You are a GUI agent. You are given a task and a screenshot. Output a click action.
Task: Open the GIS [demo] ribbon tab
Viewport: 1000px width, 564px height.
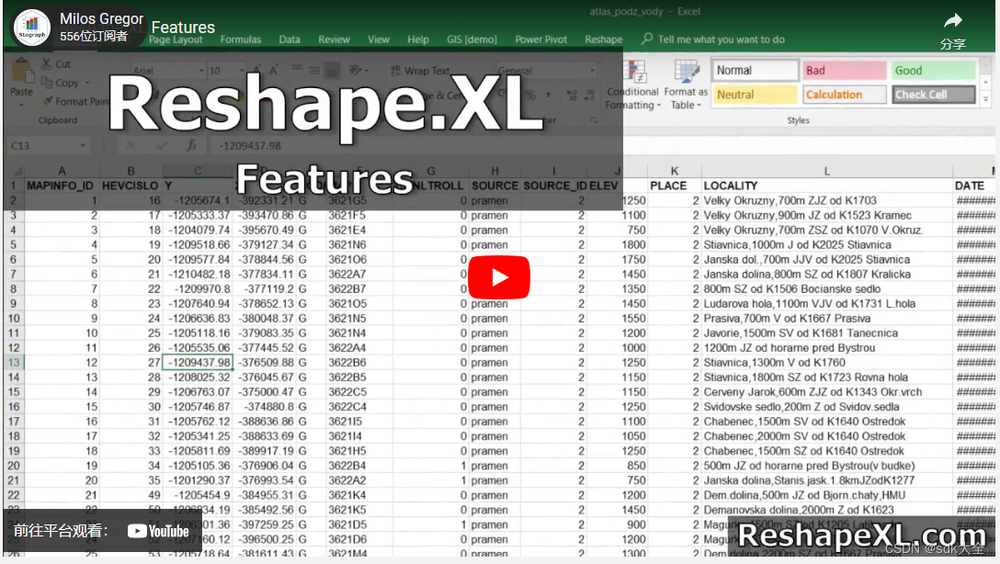point(471,39)
